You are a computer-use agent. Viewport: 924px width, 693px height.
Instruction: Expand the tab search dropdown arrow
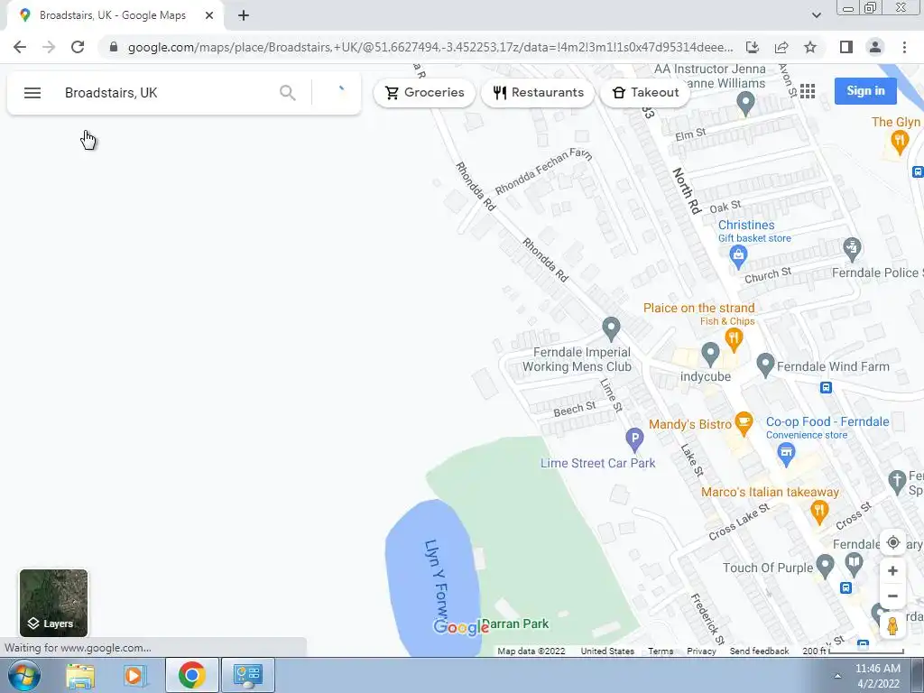[816, 15]
